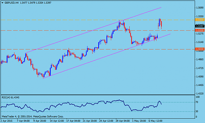The image size is (205, 123).
Task: Click the MetaQuotes Software Corp. copyright text
Action: (x=32, y=116)
